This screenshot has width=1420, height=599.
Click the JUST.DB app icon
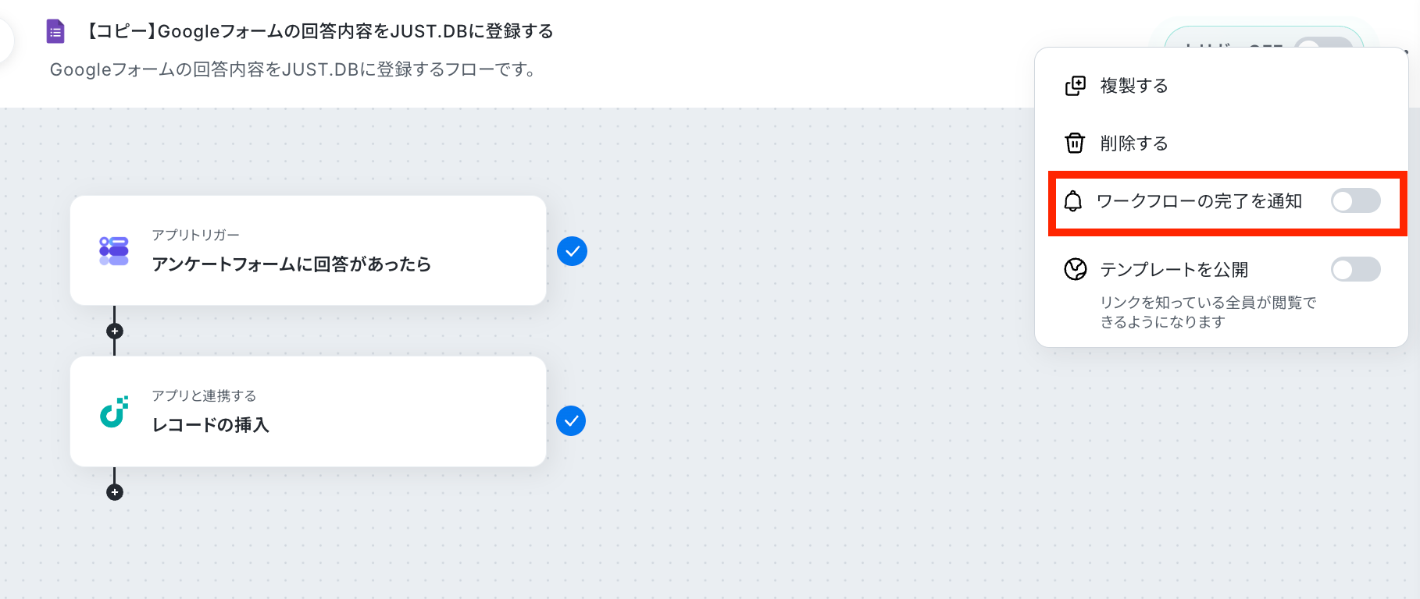(114, 412)
